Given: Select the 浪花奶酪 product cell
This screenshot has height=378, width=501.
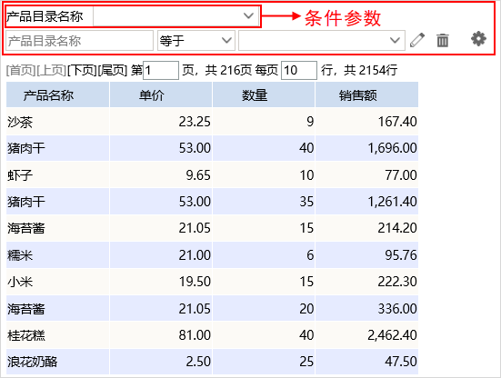Looking at the screenshot, I should coord(58,362).
